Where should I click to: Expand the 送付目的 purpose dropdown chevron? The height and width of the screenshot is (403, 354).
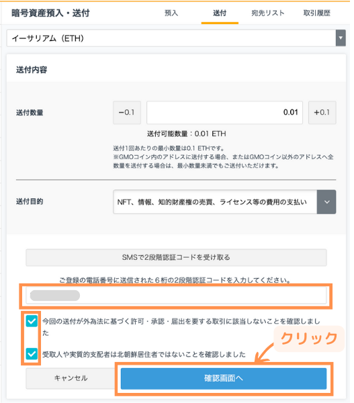tap(326, 202)
